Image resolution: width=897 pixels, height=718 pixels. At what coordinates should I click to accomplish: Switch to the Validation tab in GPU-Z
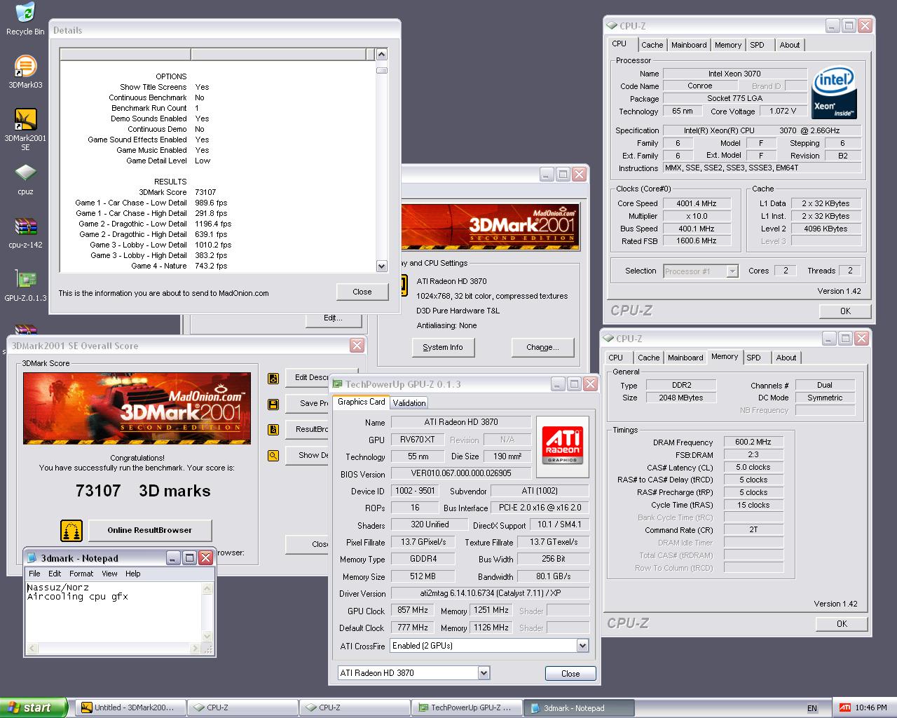point(409,402)
